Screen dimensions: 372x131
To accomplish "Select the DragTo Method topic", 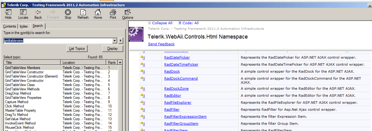I will point(61,115).
